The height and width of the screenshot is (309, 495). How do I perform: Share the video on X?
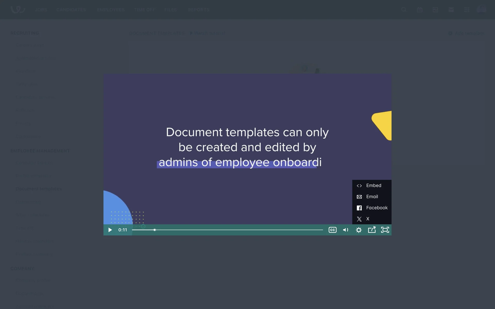pos(367,219)
